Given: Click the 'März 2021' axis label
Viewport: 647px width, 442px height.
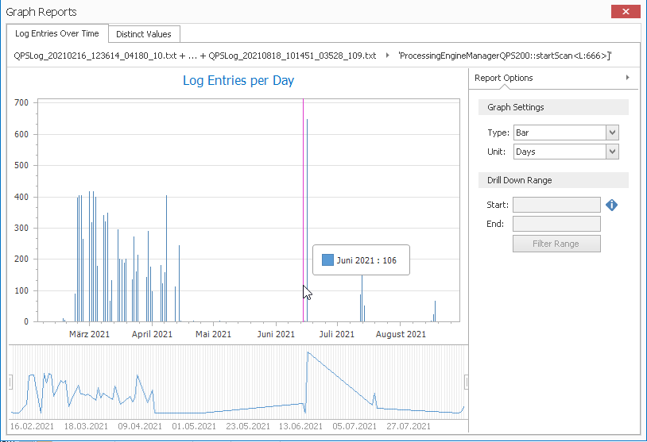Looking at the screenshot, I should pos(89,334).
